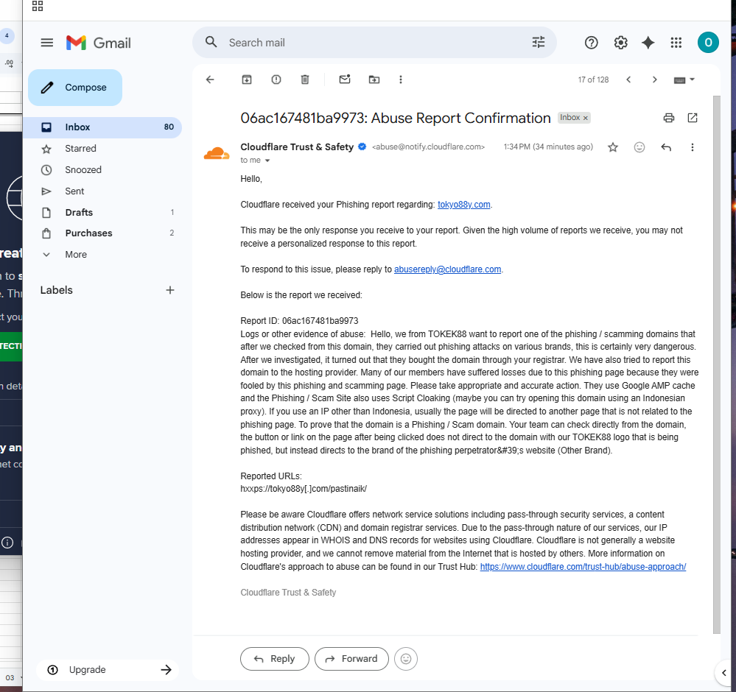Click the hxxps://tokyo88y[.]com/pastinaik/ URL text
The height and width of the screenshot is (692, 736).
[304, 489]
